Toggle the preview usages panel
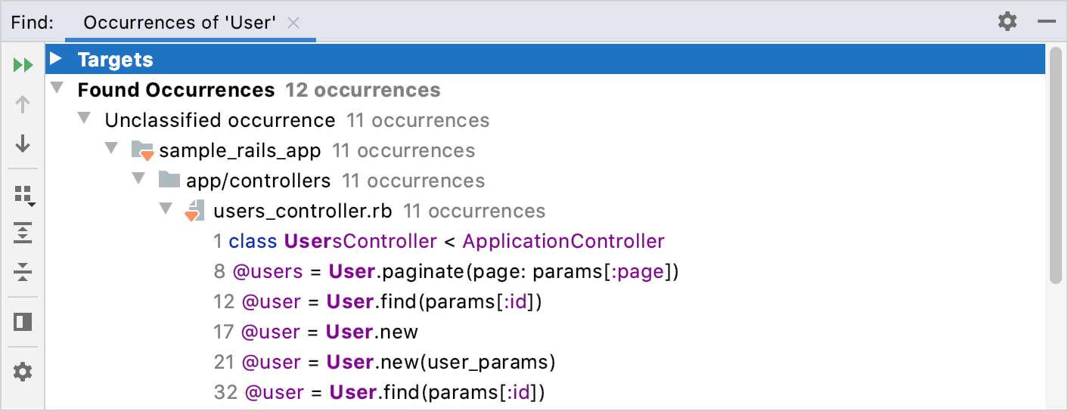 [23, 323]
